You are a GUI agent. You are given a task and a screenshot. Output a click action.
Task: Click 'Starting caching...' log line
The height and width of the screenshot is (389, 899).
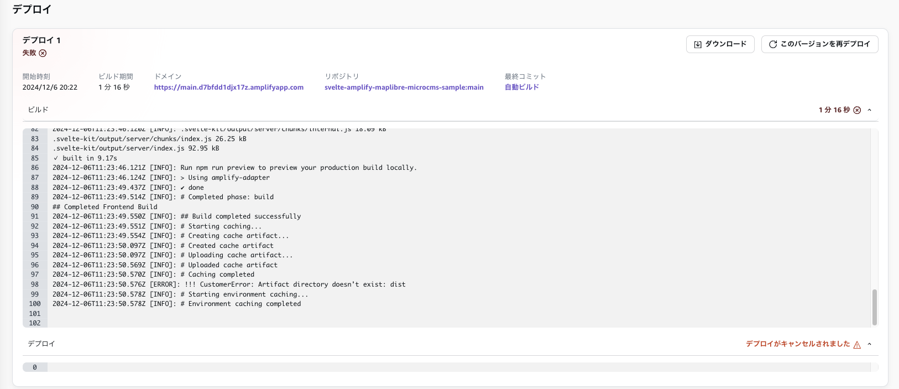coord(157,226)
